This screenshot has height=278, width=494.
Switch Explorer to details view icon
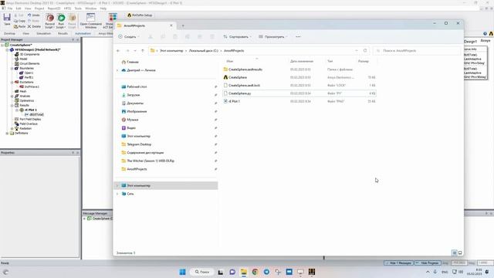pyautogui.click(x=455, y=253)
